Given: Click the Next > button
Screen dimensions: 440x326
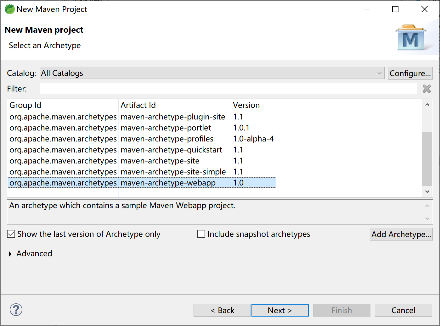Looking at the screenshot, I should click(x=280, y=310).
